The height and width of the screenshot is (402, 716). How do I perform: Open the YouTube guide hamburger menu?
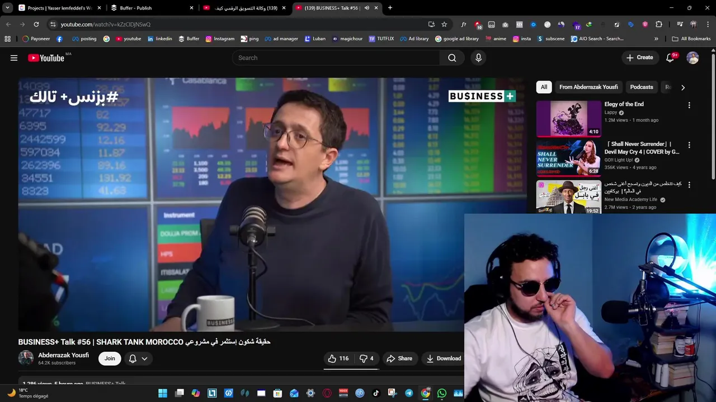coord(14,58)
